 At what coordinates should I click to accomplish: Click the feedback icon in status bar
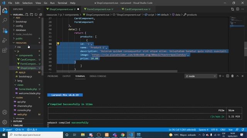tap(237, 130)
